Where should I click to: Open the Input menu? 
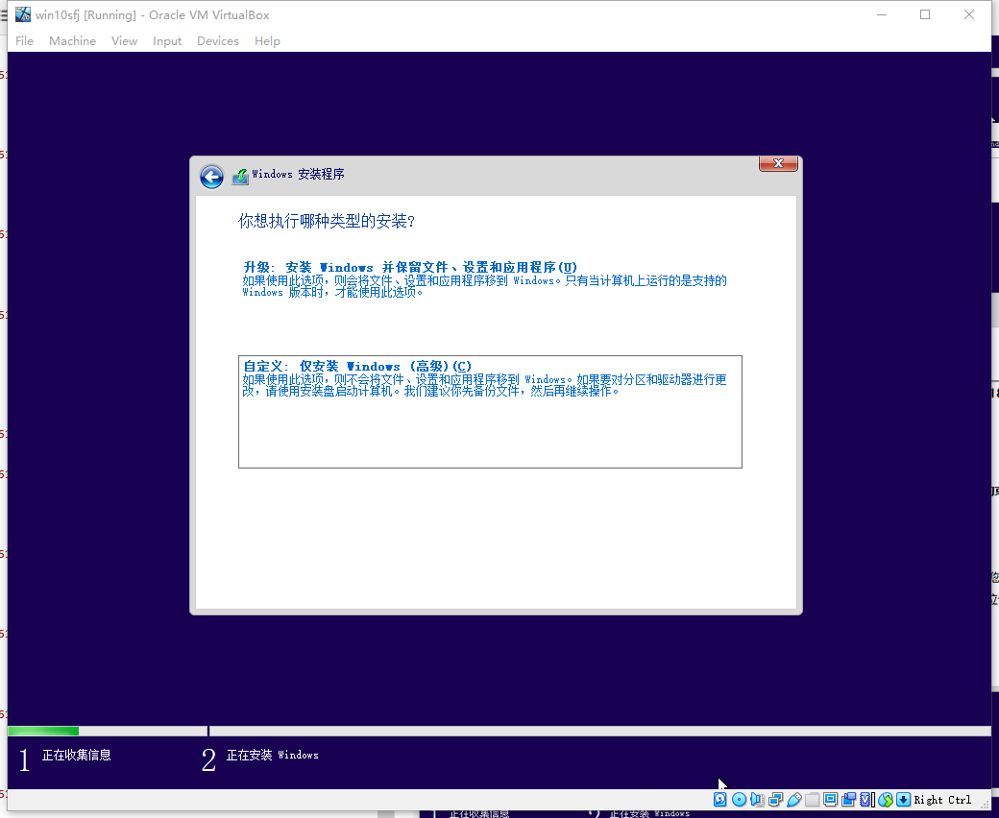pos(167,40)
